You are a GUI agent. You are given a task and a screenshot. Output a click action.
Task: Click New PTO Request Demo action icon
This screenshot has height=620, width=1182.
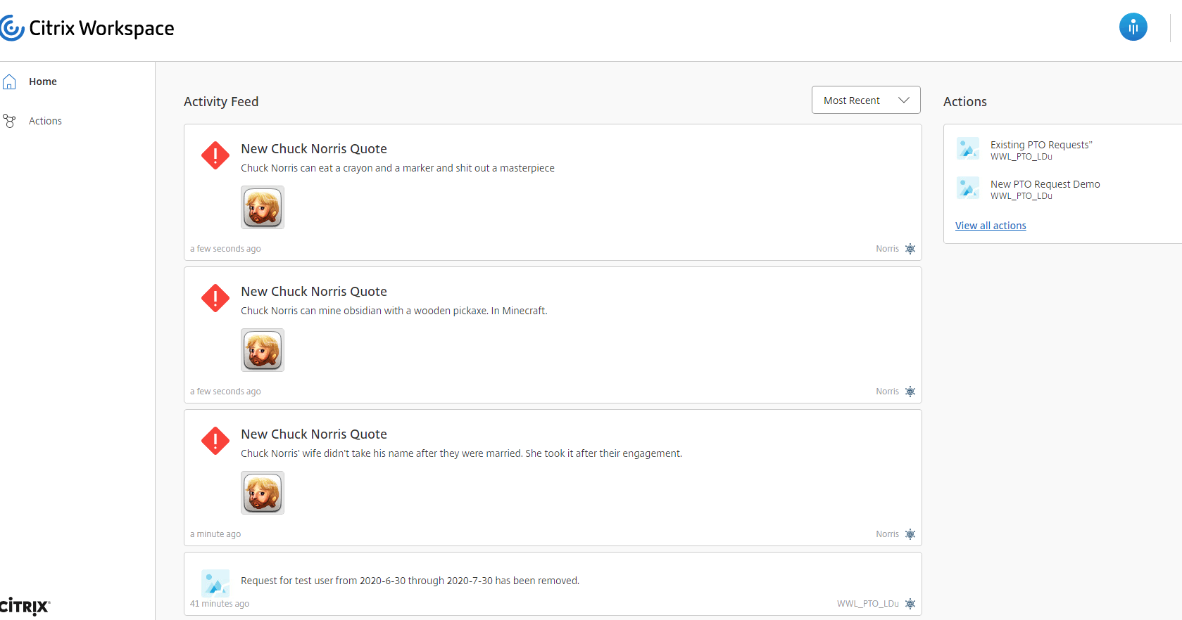(x=968, y=188)
